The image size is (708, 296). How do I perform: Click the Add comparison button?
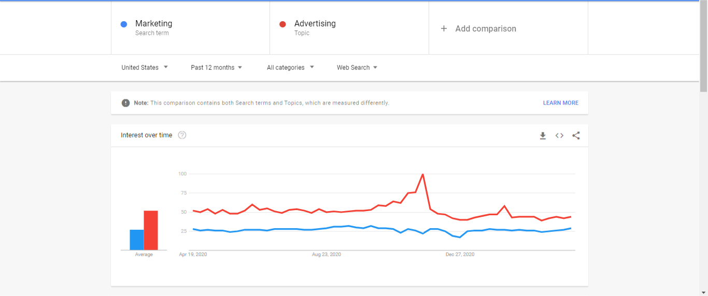(x=485, y=29)
